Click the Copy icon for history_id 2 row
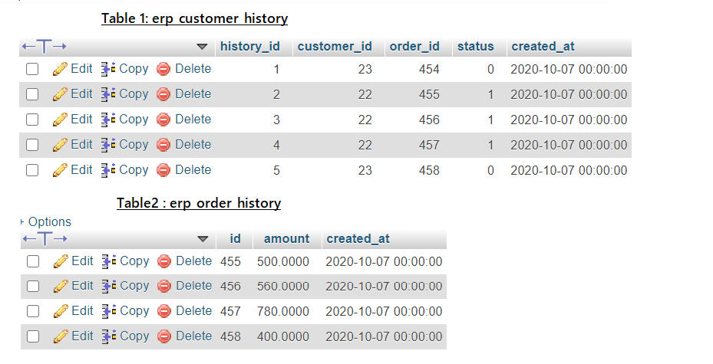This screenshot has width=713, height=364. [x=107, y=94]
